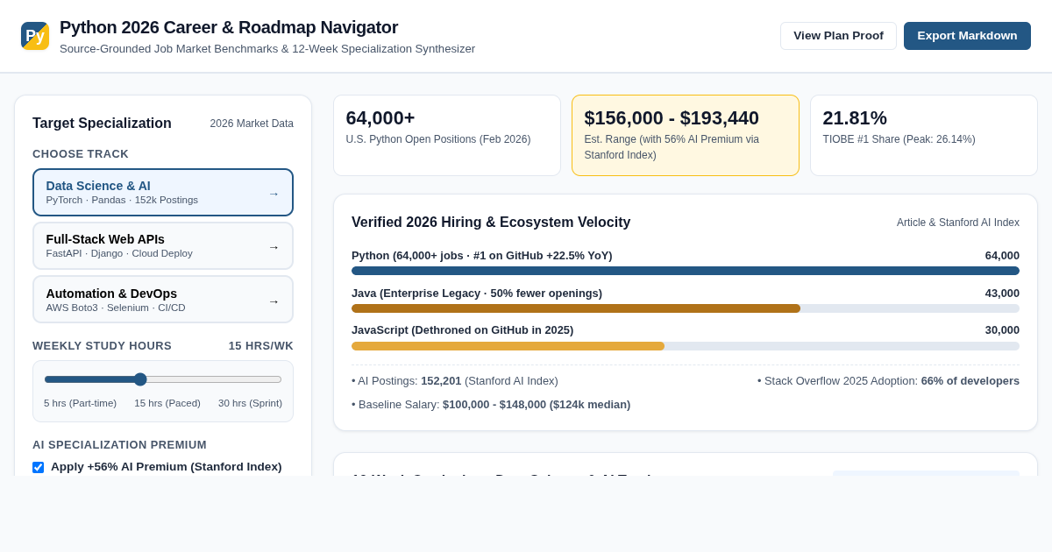The image size is (1052, 552).
Task: Click the 30 hrs (Sprint) slider label
Action: [x=250, y=403]
